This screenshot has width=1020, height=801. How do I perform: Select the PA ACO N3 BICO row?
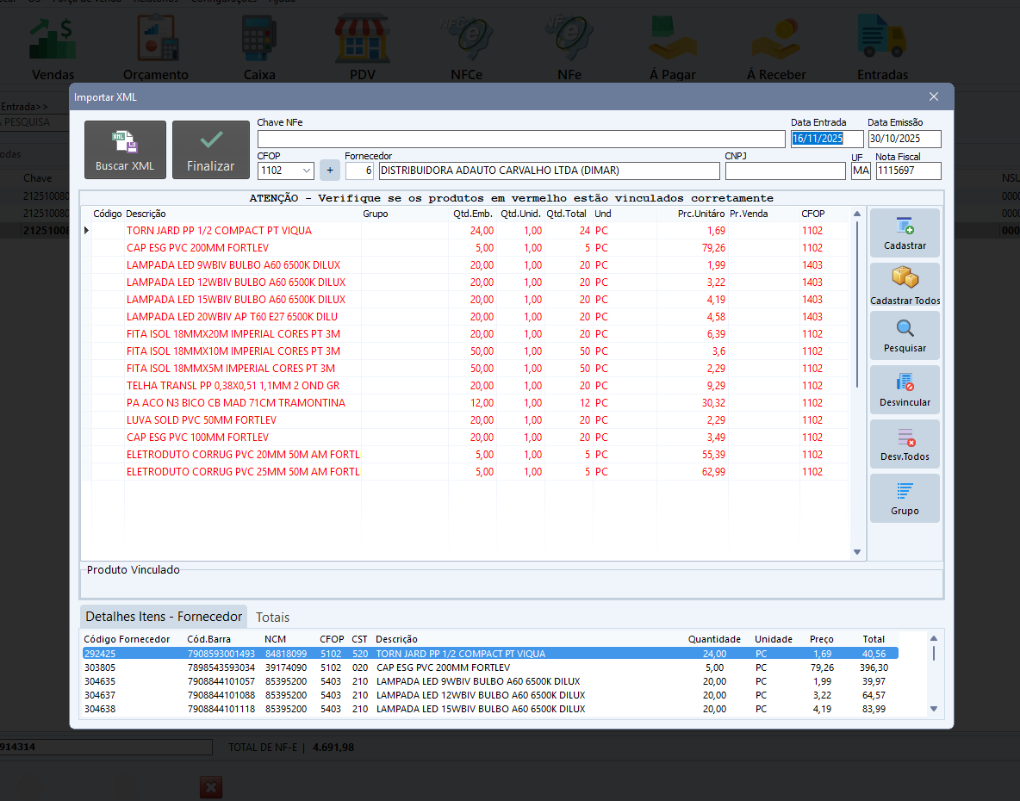[x=236, y=403]
